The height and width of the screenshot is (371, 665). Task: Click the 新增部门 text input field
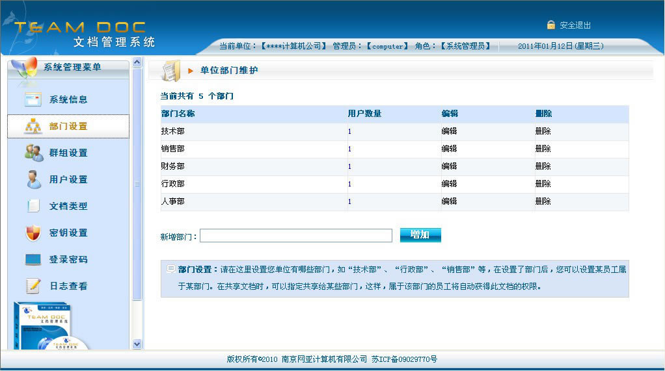click(295, 236)
